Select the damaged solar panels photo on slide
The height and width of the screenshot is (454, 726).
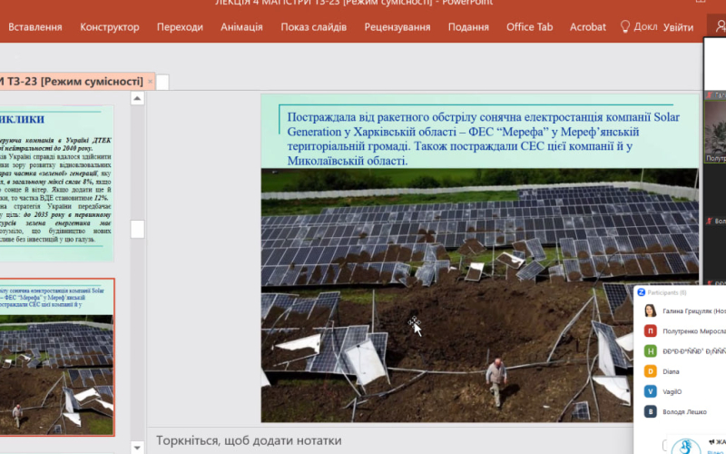pos(480,295)
